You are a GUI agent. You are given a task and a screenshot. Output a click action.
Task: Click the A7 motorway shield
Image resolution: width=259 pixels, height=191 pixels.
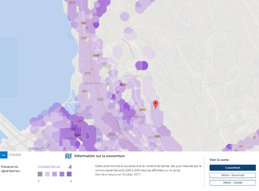[95, 15]
